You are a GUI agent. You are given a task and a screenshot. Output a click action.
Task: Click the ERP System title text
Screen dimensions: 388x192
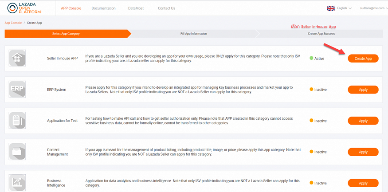[x=57, y=90]
